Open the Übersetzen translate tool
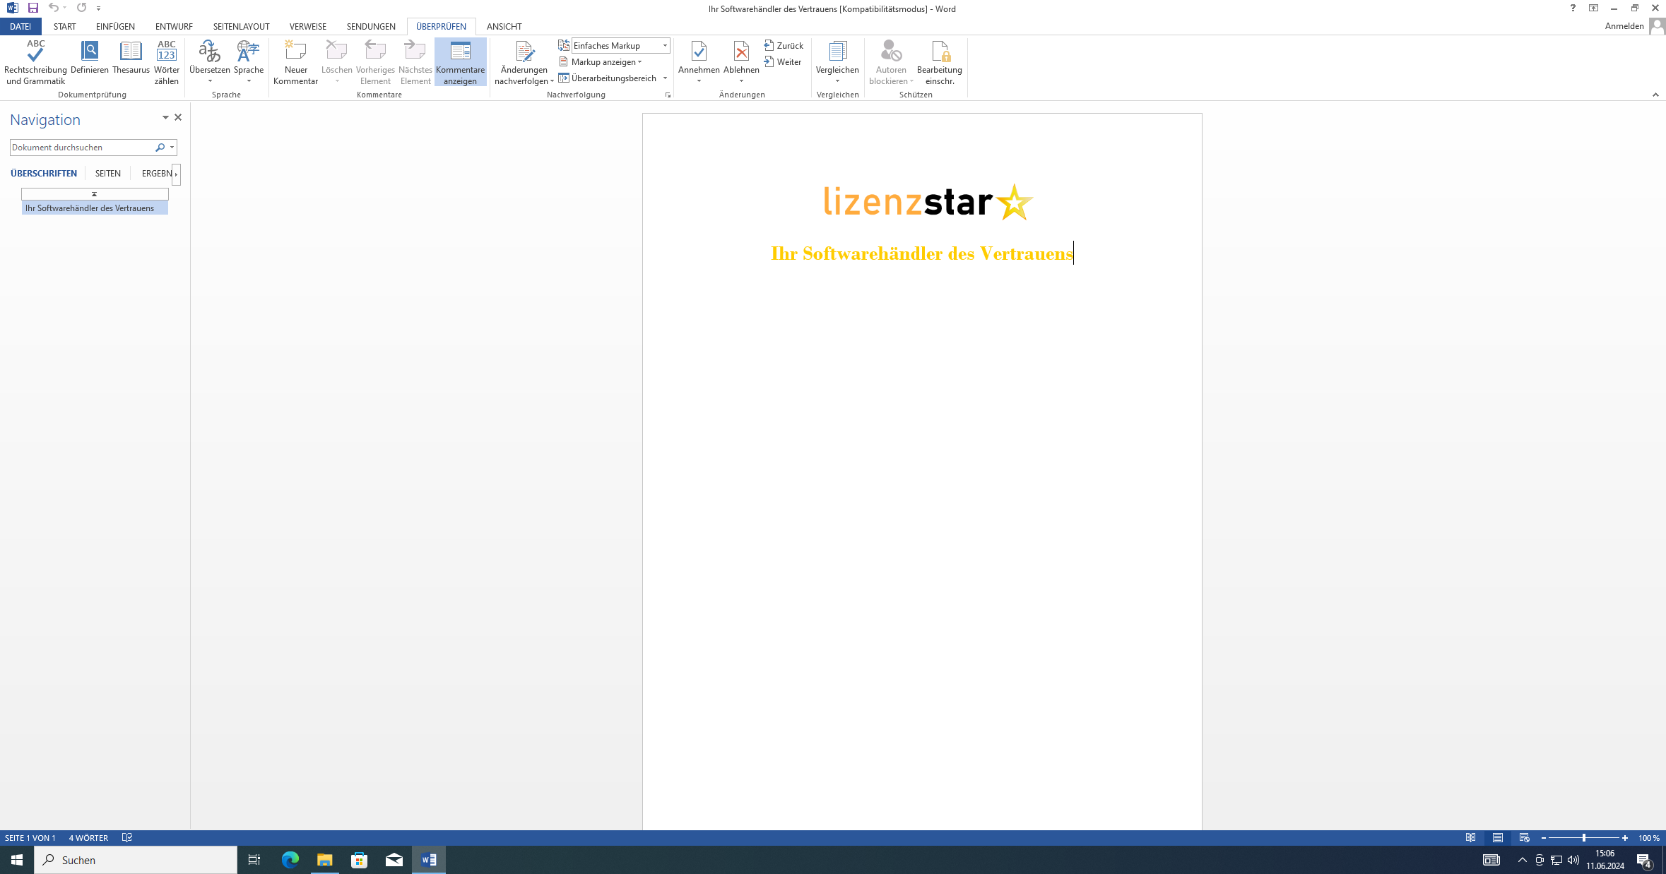The height and width of the screenshot is (874, 1666). [x=210, y=62]
